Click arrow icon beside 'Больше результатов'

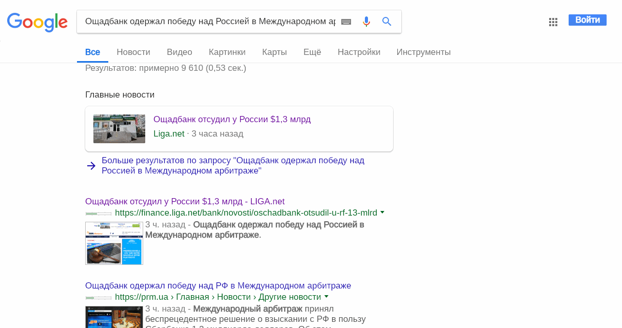[x=91, y=166]
